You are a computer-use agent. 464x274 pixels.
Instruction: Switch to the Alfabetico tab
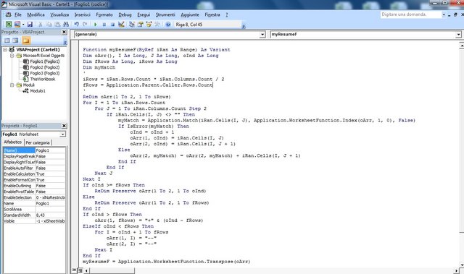pyautogui.click(x=13, y=142)
